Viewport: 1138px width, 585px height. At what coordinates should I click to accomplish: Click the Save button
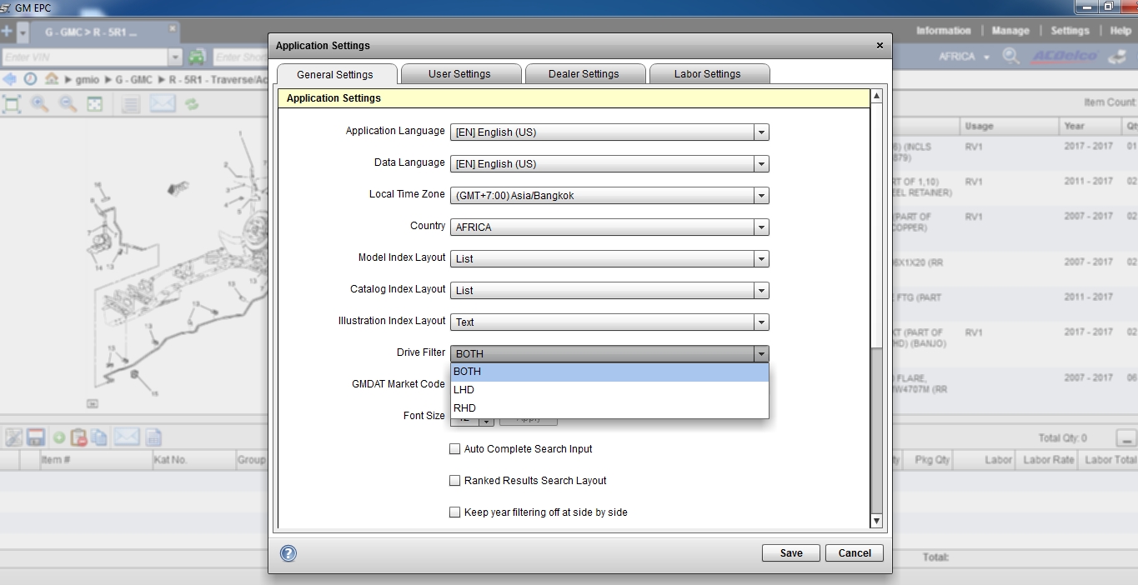pos(791,553)
